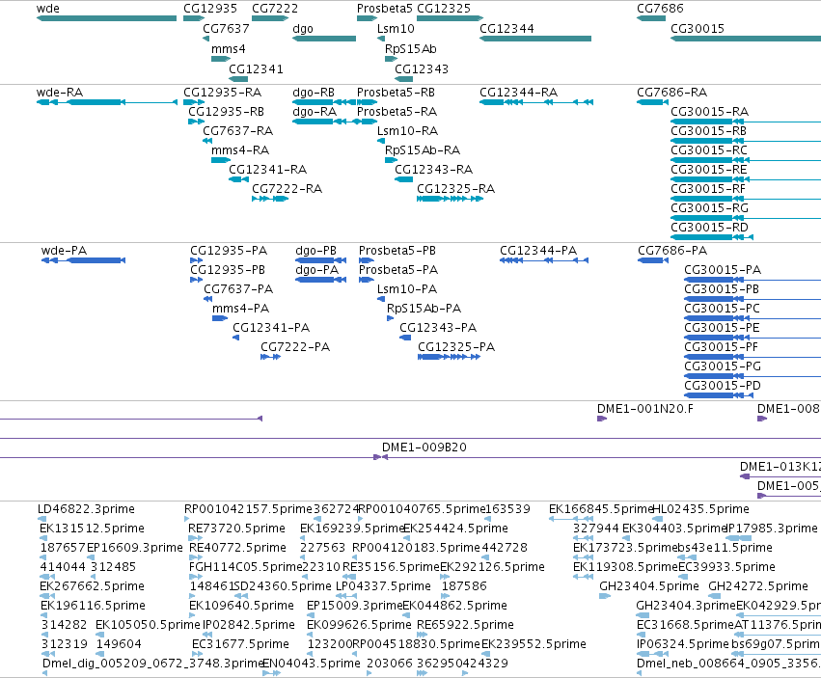Screen dimensions: 821x678
Task: Click the EK109640.5prime EST label
Action: [241, 606]
